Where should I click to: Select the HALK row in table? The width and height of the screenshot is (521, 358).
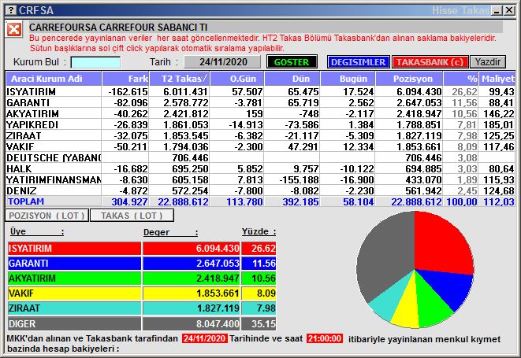[260, 168]
